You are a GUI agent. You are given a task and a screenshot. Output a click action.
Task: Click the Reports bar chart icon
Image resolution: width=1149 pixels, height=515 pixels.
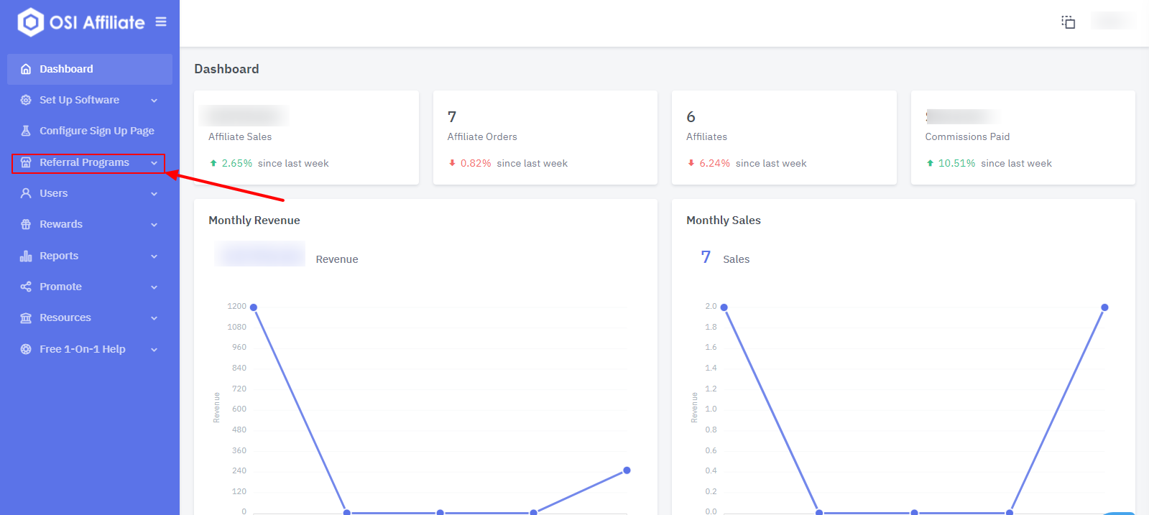(26, 256)
